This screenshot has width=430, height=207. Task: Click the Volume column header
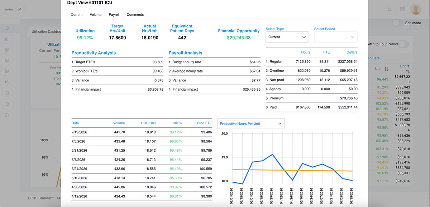119,123
